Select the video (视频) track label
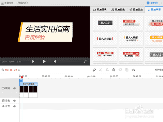The image size is (163, 122). click(x=6, y=88)
